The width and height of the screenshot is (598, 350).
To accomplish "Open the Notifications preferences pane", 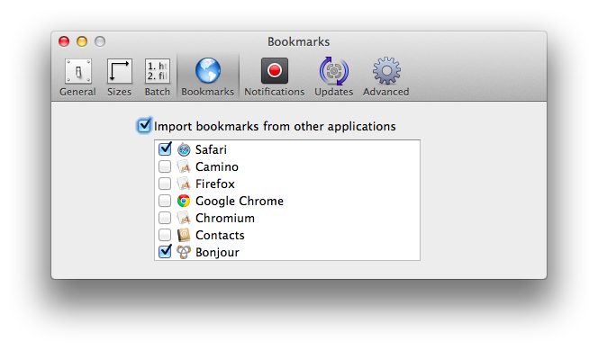I will (274, 77).
